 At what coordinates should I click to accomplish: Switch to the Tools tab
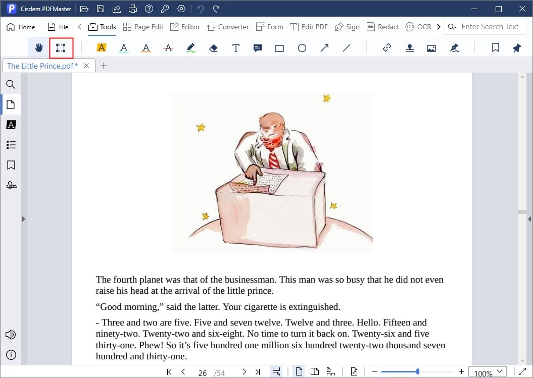coord(102,27)
